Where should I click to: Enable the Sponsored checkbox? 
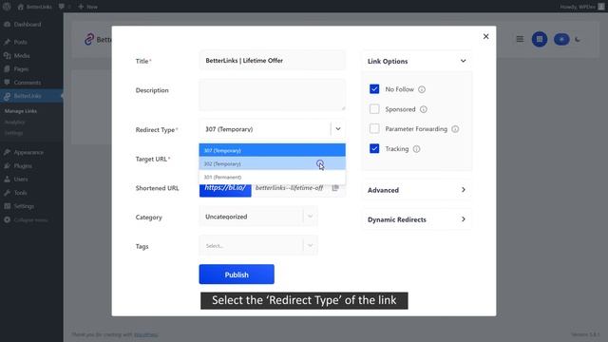374,109
